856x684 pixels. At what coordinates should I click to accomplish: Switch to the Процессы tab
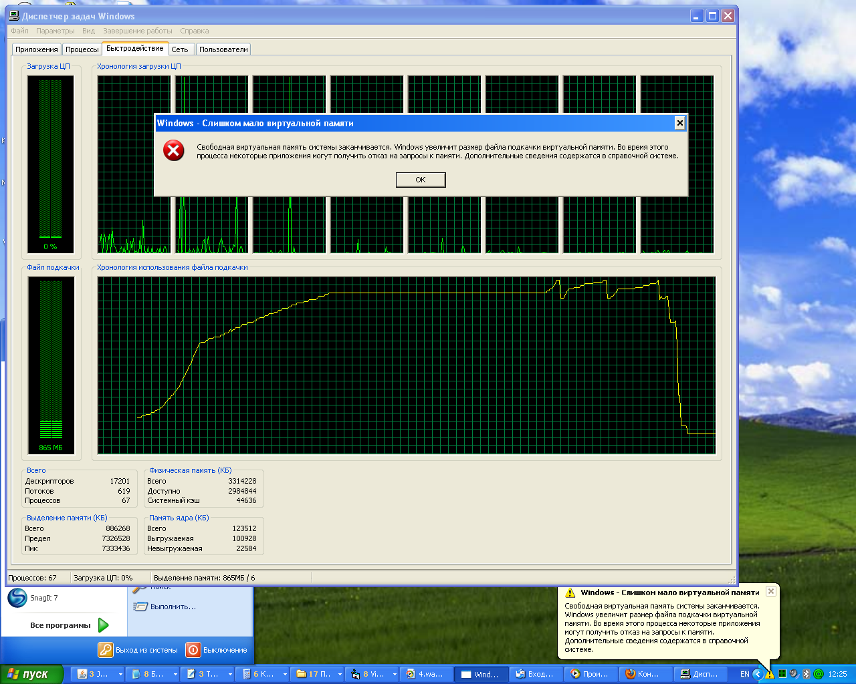[82, 49]
